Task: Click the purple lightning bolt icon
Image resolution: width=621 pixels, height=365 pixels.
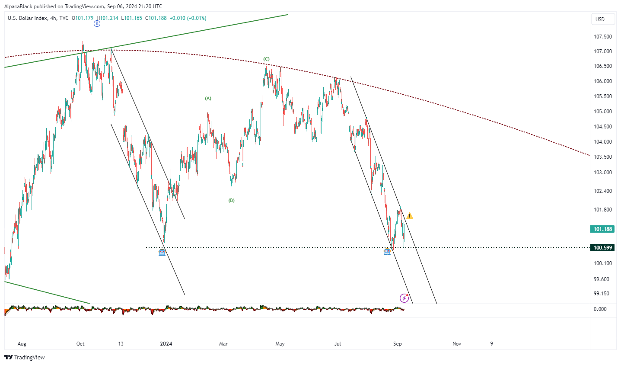Action: tap(404, 298)
